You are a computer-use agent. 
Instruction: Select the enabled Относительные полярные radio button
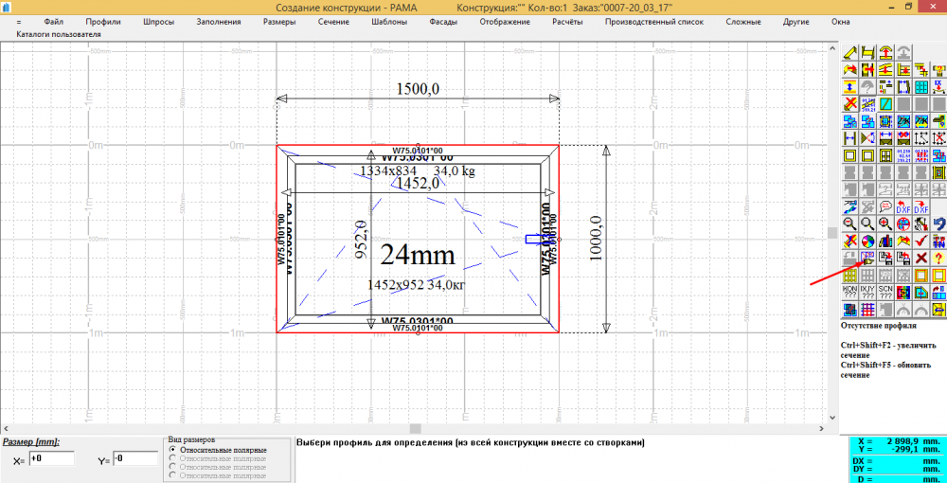(174, 450)
